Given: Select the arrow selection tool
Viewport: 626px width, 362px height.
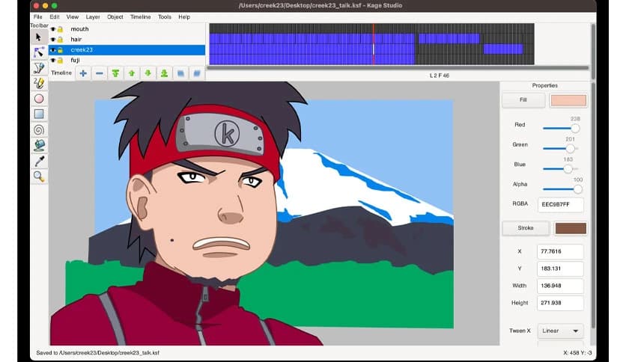Looking at the screenshot, I should click(x=39, y=36).
